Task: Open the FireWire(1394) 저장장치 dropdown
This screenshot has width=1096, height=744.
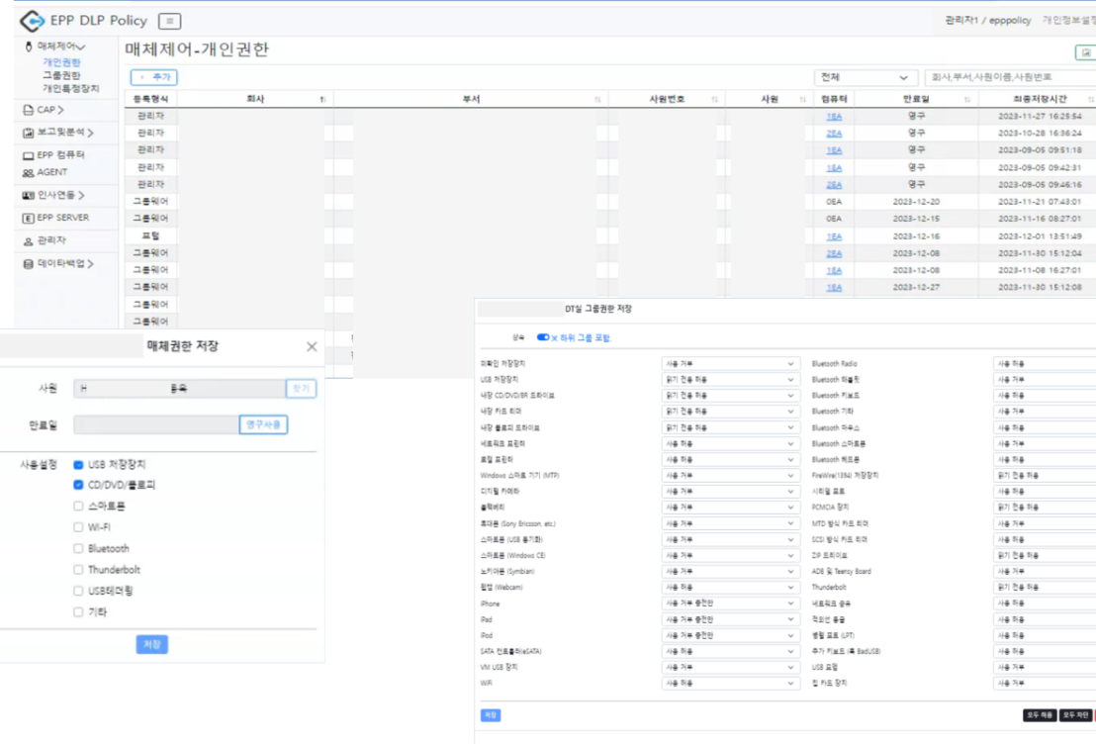Action: pyautogui.click(x=1045, y=476)
